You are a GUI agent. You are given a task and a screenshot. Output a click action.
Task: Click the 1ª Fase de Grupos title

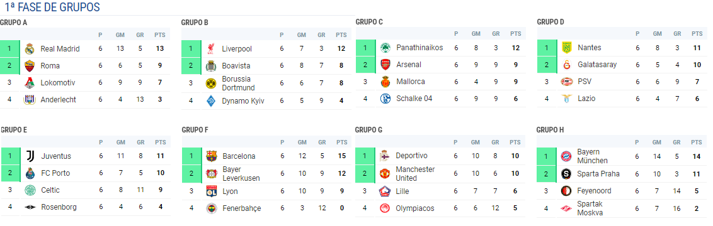click(52, 8)
